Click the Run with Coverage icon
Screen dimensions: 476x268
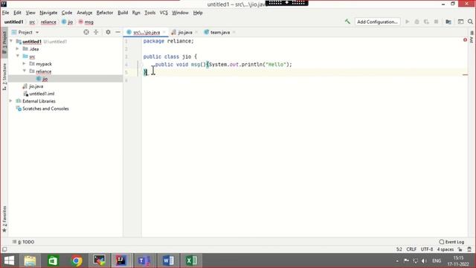coord(426,22)
